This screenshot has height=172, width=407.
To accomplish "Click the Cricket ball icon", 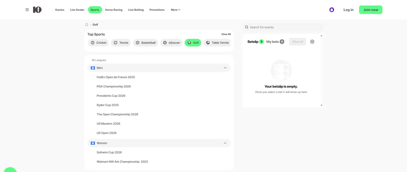I will [93, 43].
